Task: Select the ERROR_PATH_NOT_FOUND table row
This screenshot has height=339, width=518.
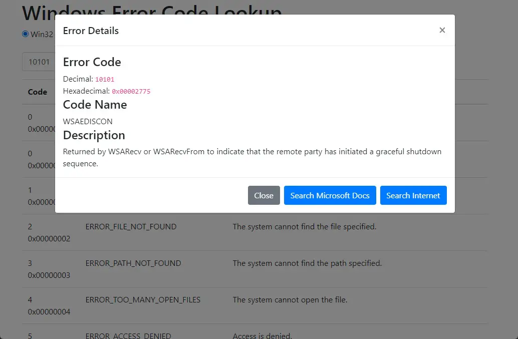Action: [x=133, y=263]
